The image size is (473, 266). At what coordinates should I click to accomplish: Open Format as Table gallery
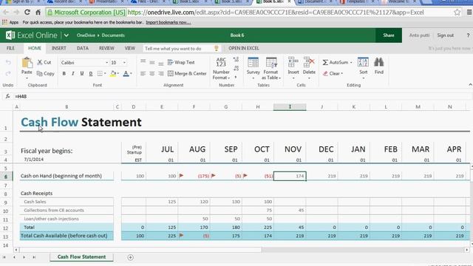[271, 69]
